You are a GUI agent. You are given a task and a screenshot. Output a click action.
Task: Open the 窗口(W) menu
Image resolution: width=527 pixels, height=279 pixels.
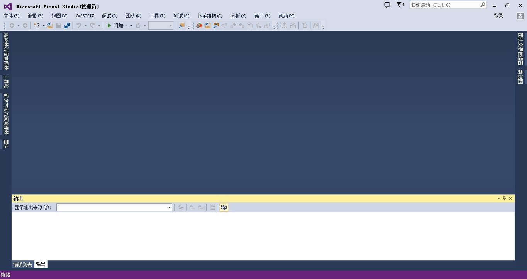coord(263,16)
